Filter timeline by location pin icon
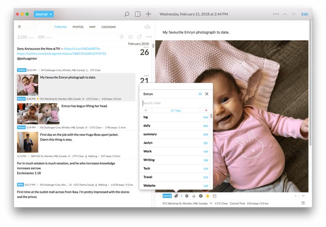Image resolution: width=326 pixels, height=227 pixels. (x=121, y=37)
